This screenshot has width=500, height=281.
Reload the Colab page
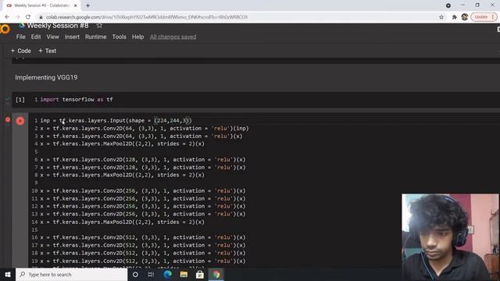pyautogui.click(x=28, y=17)
